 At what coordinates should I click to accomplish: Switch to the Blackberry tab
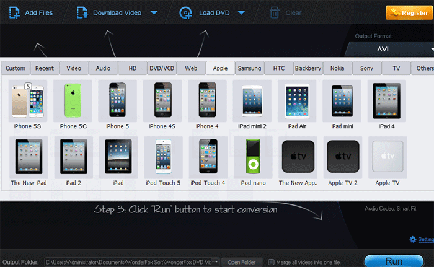click(x=308, y=68)
